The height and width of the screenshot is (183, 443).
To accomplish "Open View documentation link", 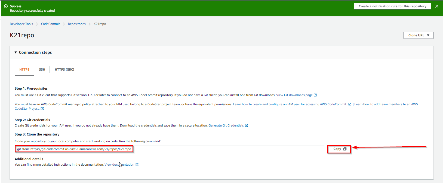I will [x=119, y=165].
